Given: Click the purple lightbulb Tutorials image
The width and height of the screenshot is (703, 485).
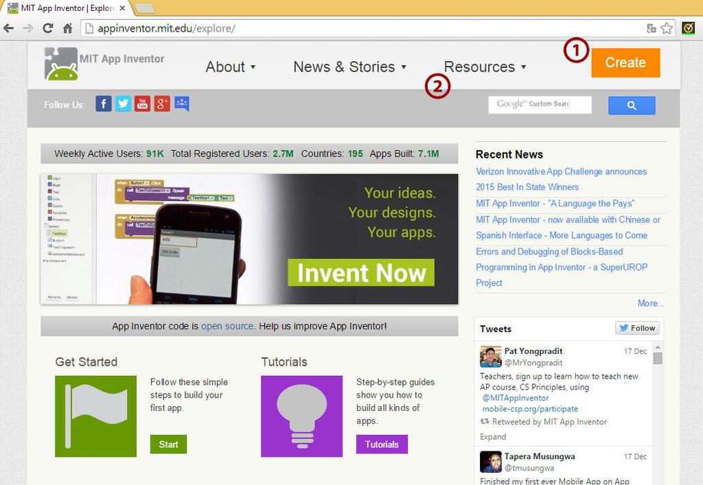Looking at the screenshot, I should pyautogui.click(x=302, y=416).
